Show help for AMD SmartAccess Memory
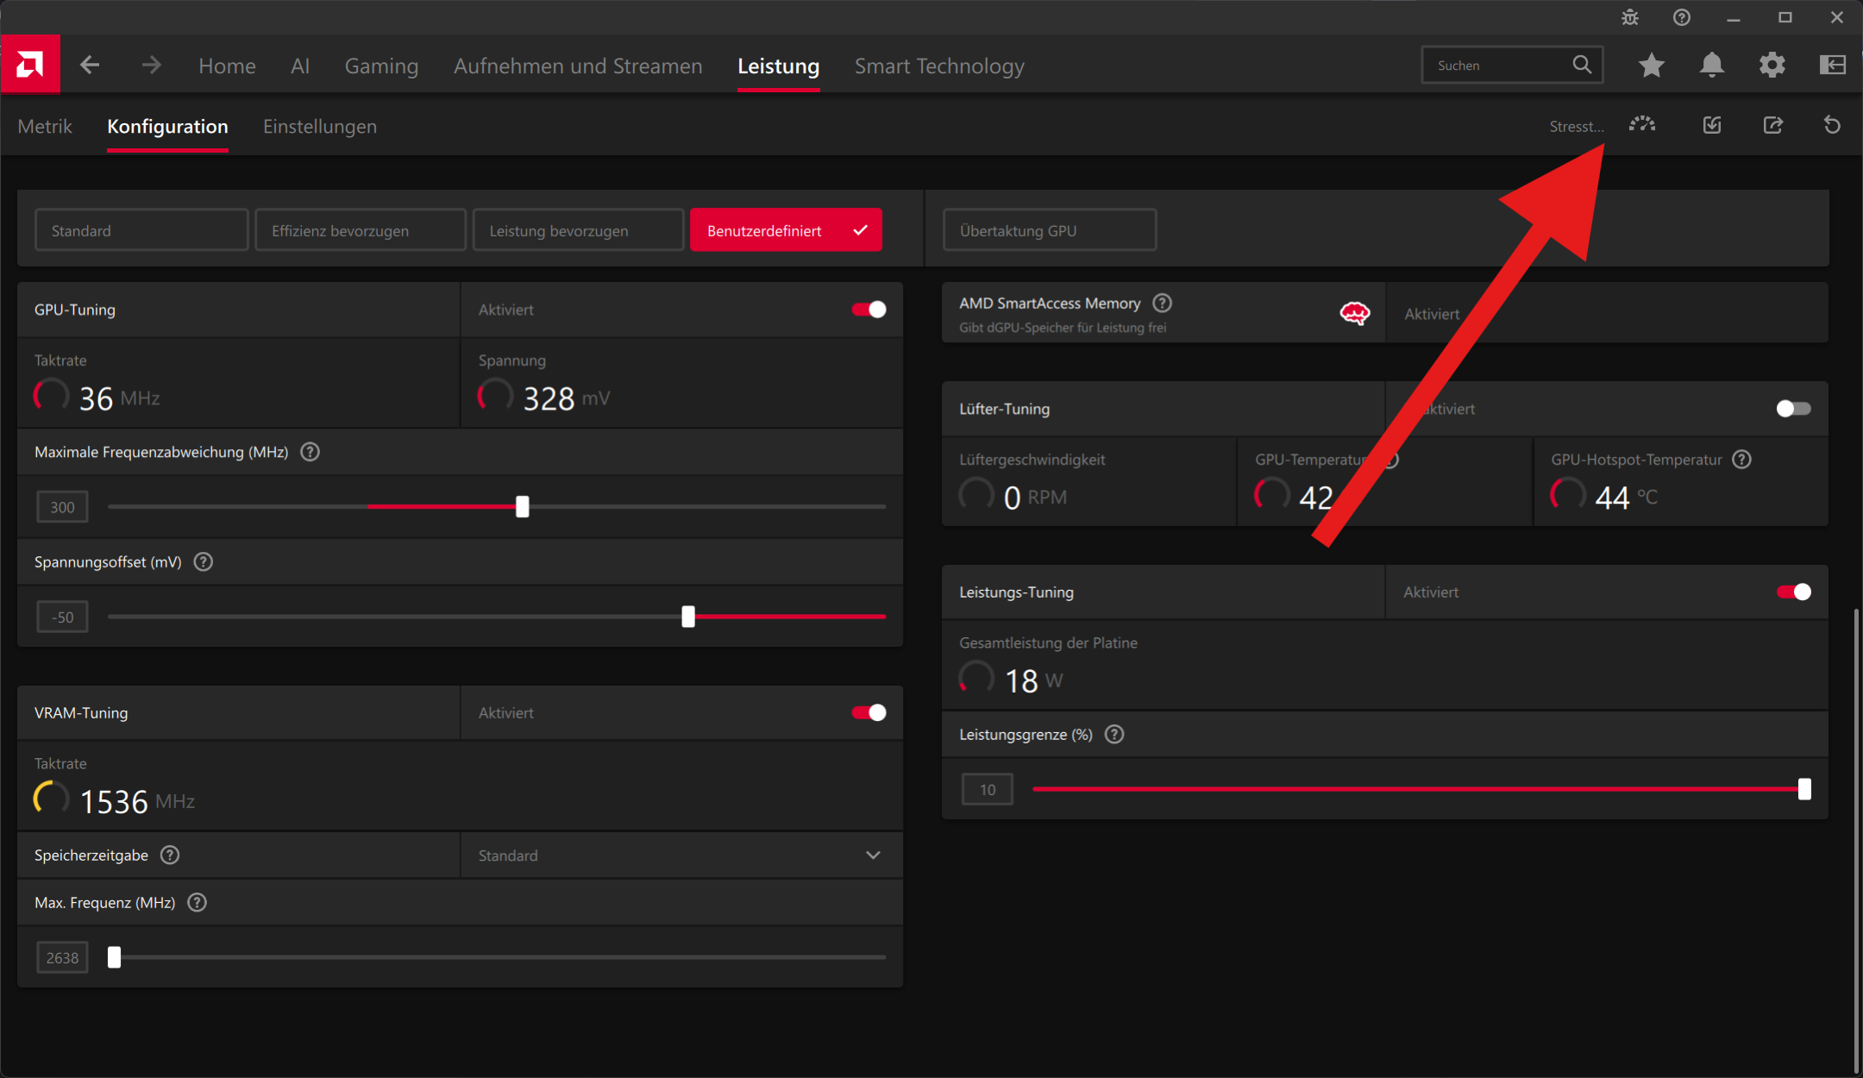Viewport: 1863px width, 1078px height. pos(1162,303)
